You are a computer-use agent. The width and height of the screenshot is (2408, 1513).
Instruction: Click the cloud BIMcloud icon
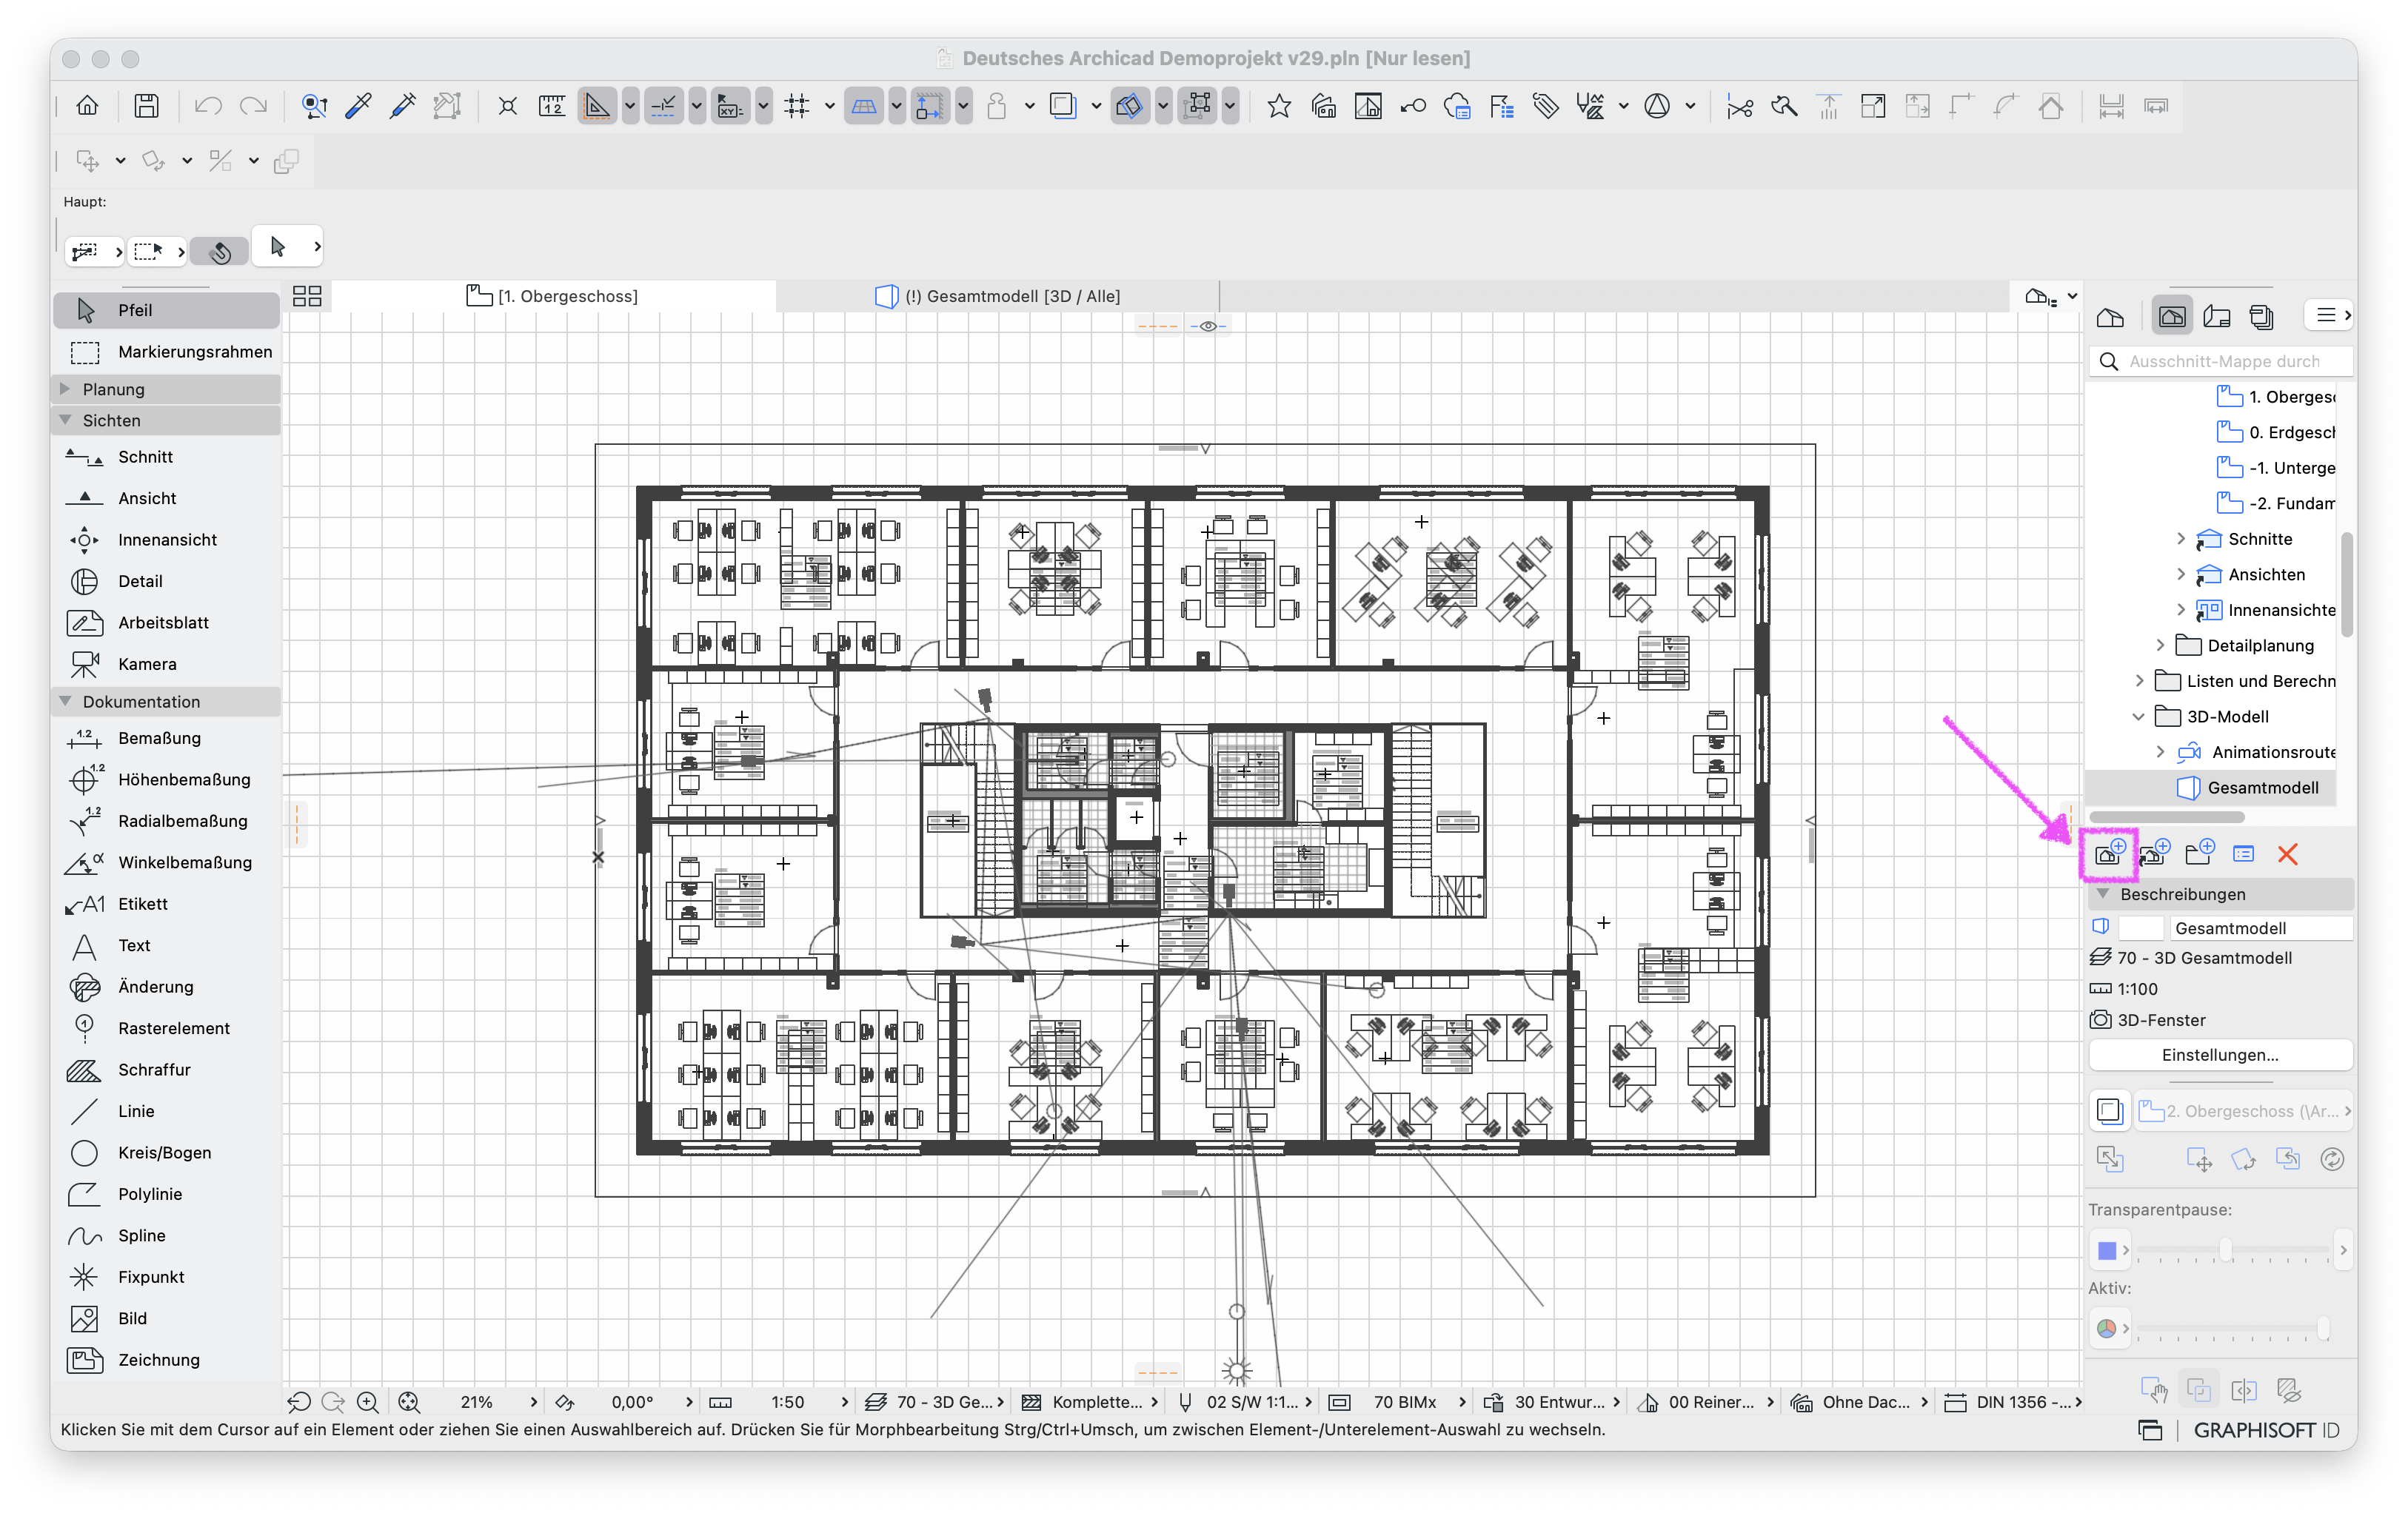point(1457,106)
